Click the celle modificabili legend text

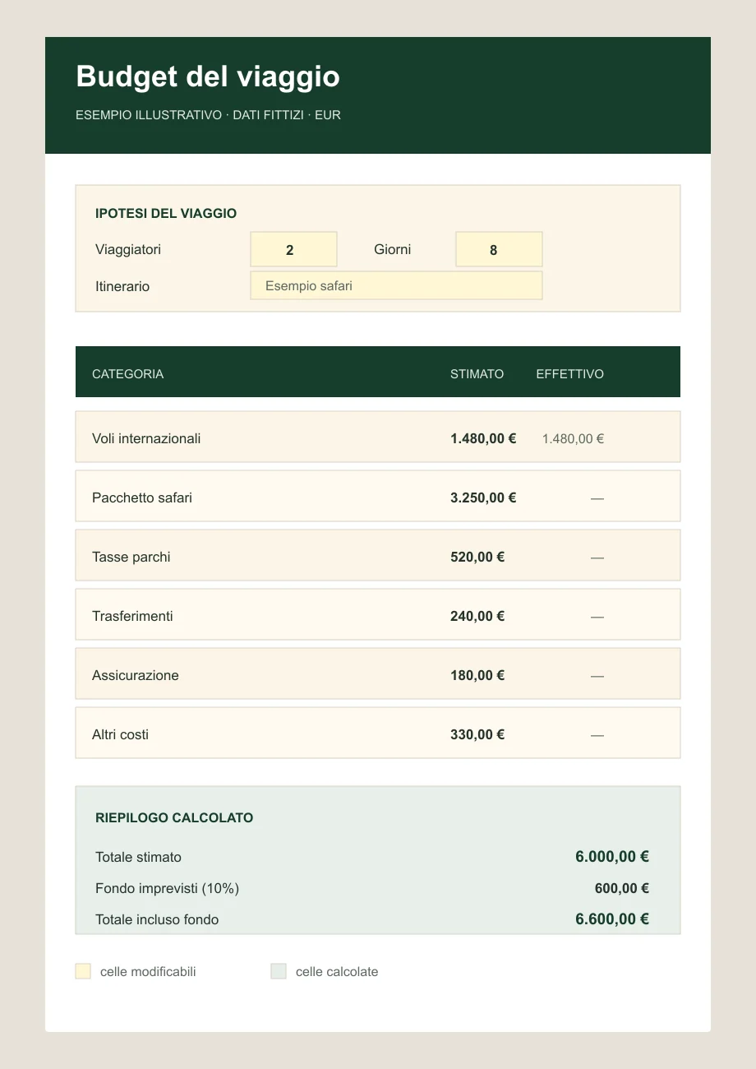pyautogui.click(x=148, y=971)
